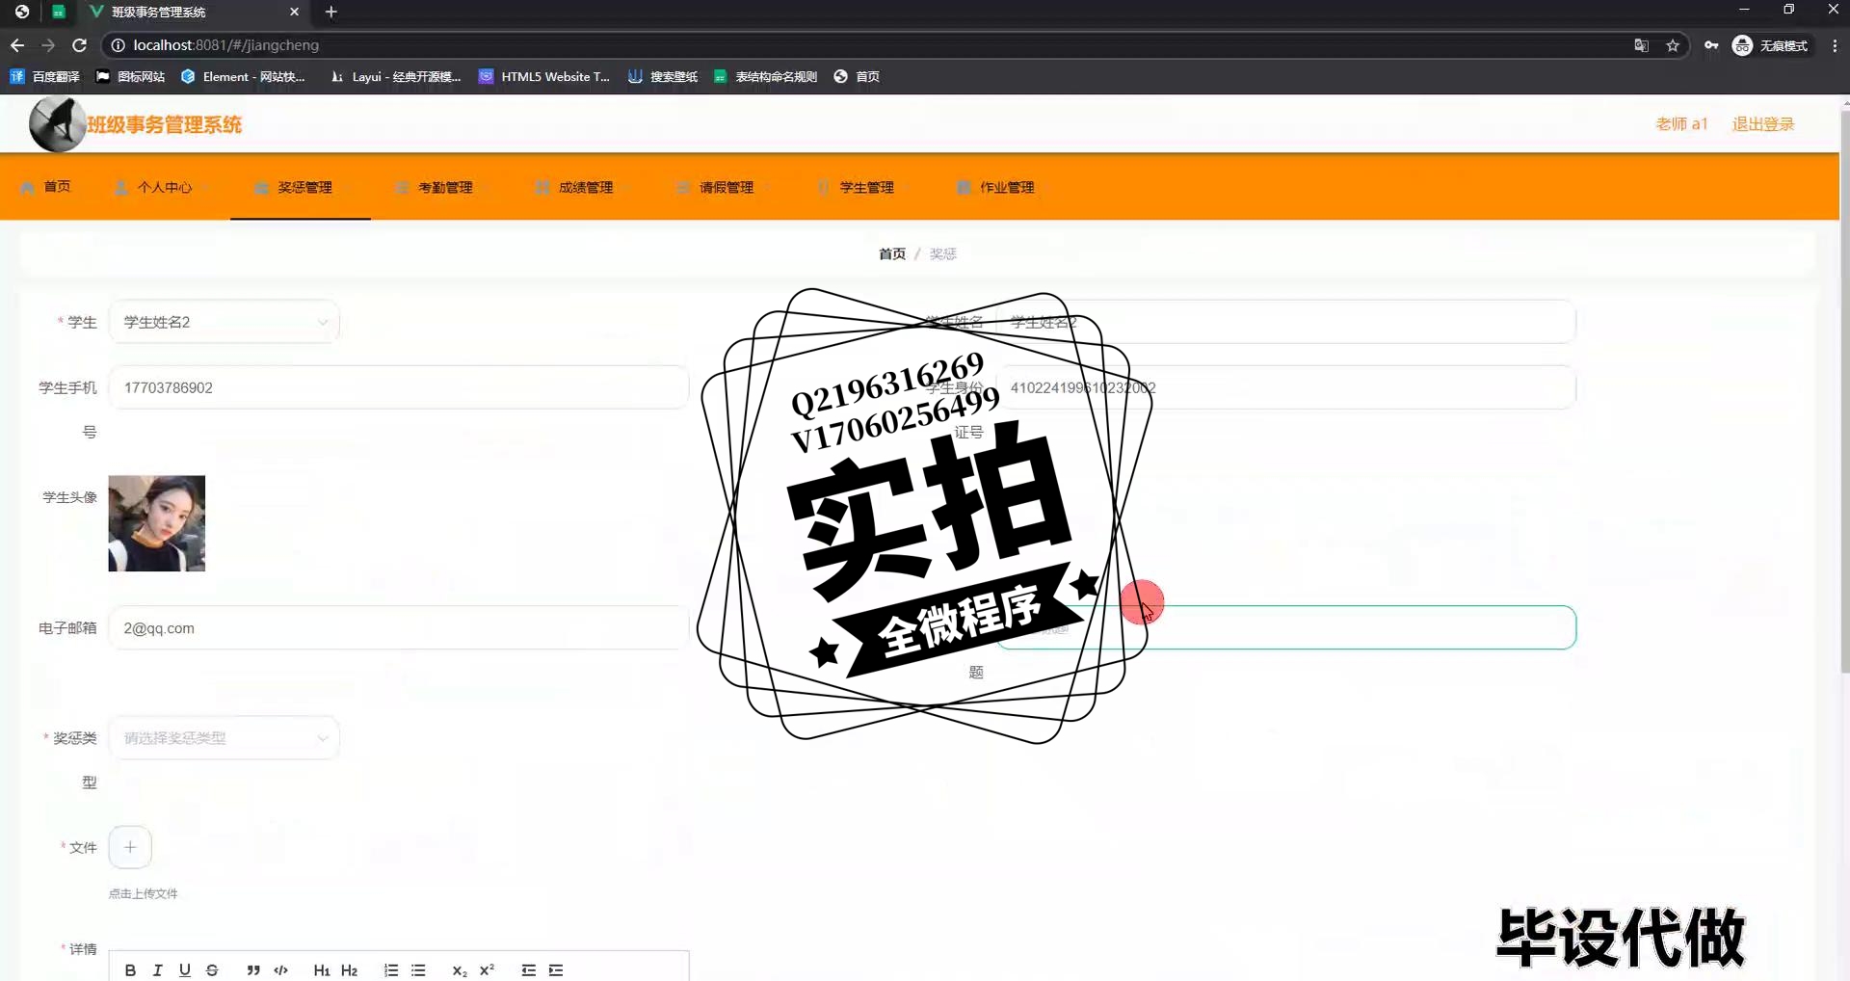The height and width of the screenshot is (981, 1850).
Task: Open the Chrome three-dot menu
Action: 1835,45
